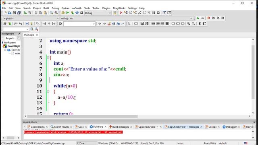Open the Debug build target dropdown
The height and width of the screenshot is (145, 258).
[x=98, y=13]
